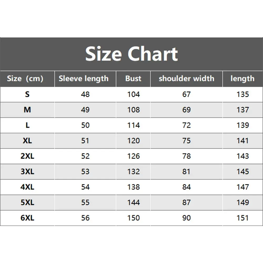Click the length column header
Image resolution: width=263 pixels, height=263 pixels.
[242, 79]
